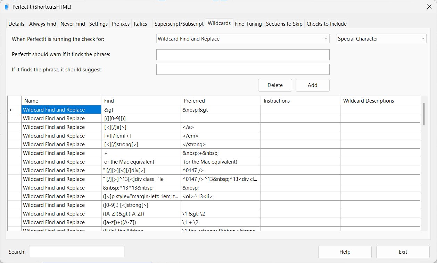This screenshot has width=437, height=263.
Task: Select the Superscript/Subscript tab
Action: [179, 24]
